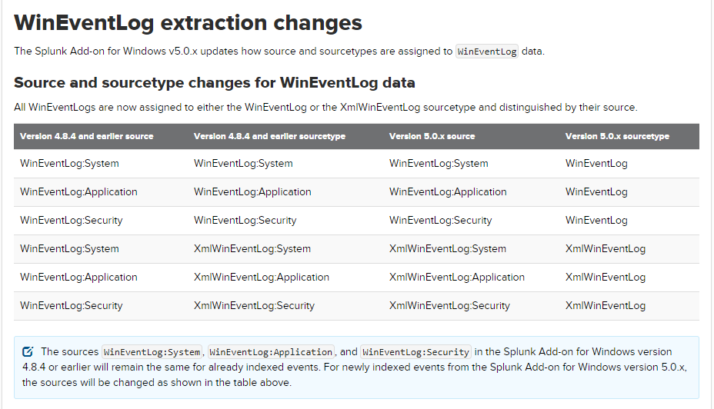This screenshot has width=714, height=409.
Task: Select the "Source and sourcetype changes" subheading
Action: click(215, 82)
